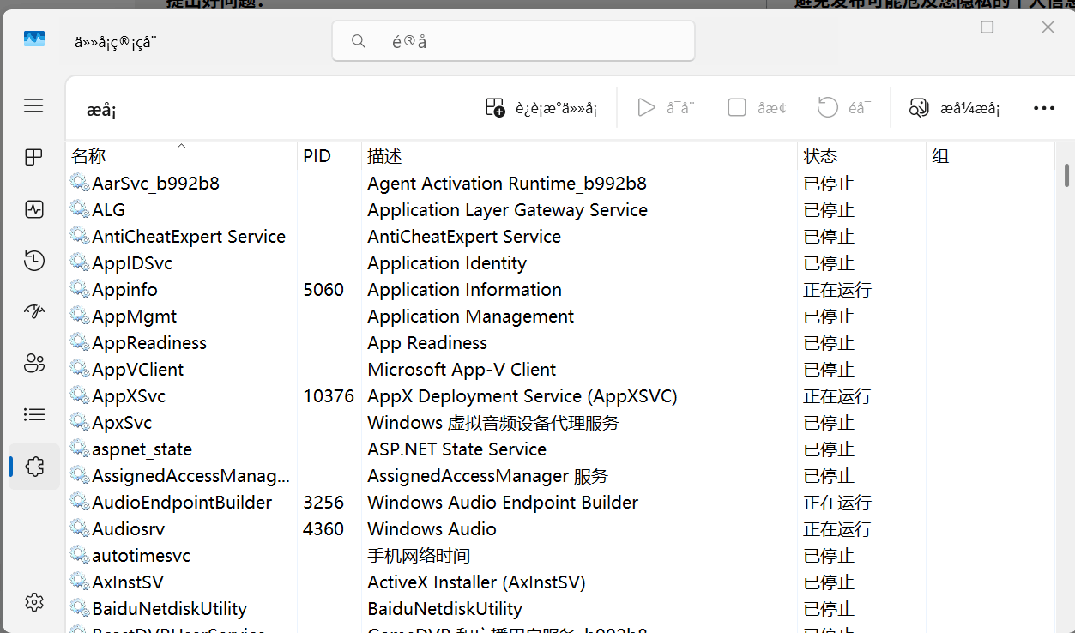Screen dimensions: 1075x633
Task: Select the AssignedAccessManag... service name
Action: 190,476
